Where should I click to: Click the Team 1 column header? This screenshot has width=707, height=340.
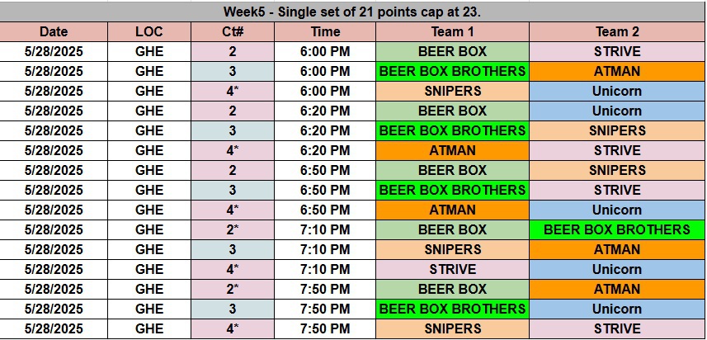(452, 31)
